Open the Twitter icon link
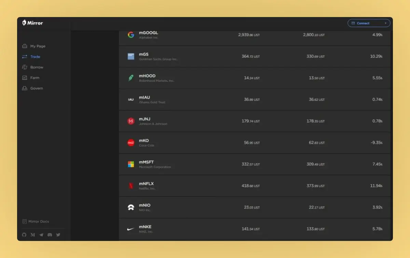This screenshot has width=410, height=258. 58,235
